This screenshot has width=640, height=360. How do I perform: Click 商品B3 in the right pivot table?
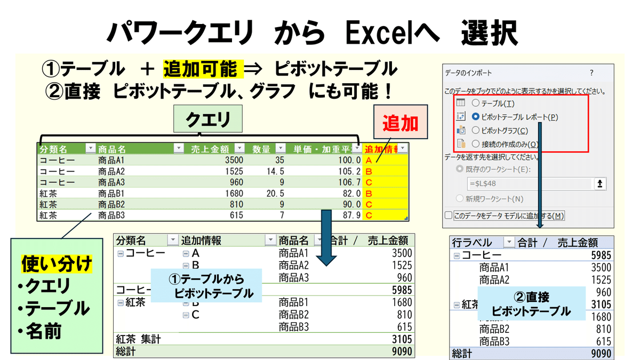(494, 341)
